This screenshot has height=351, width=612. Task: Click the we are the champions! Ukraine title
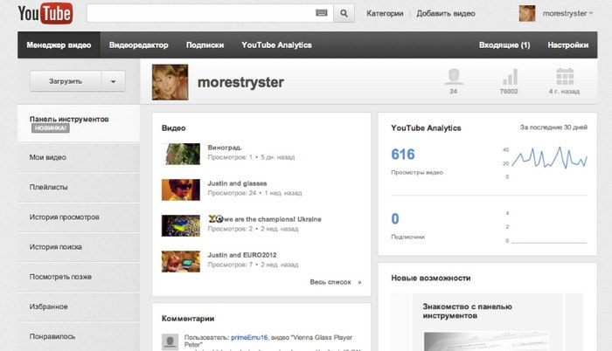click(265, 219)
